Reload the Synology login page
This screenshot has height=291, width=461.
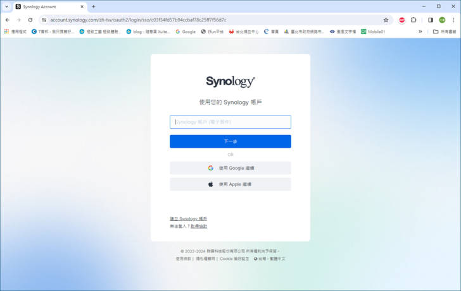(x=30, y=20)
